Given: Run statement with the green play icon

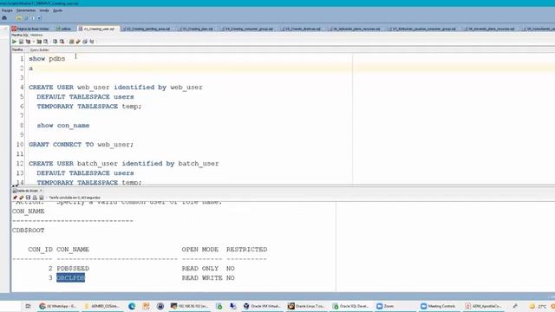Looking at the screenshot, I should click(x=14, y=42).
